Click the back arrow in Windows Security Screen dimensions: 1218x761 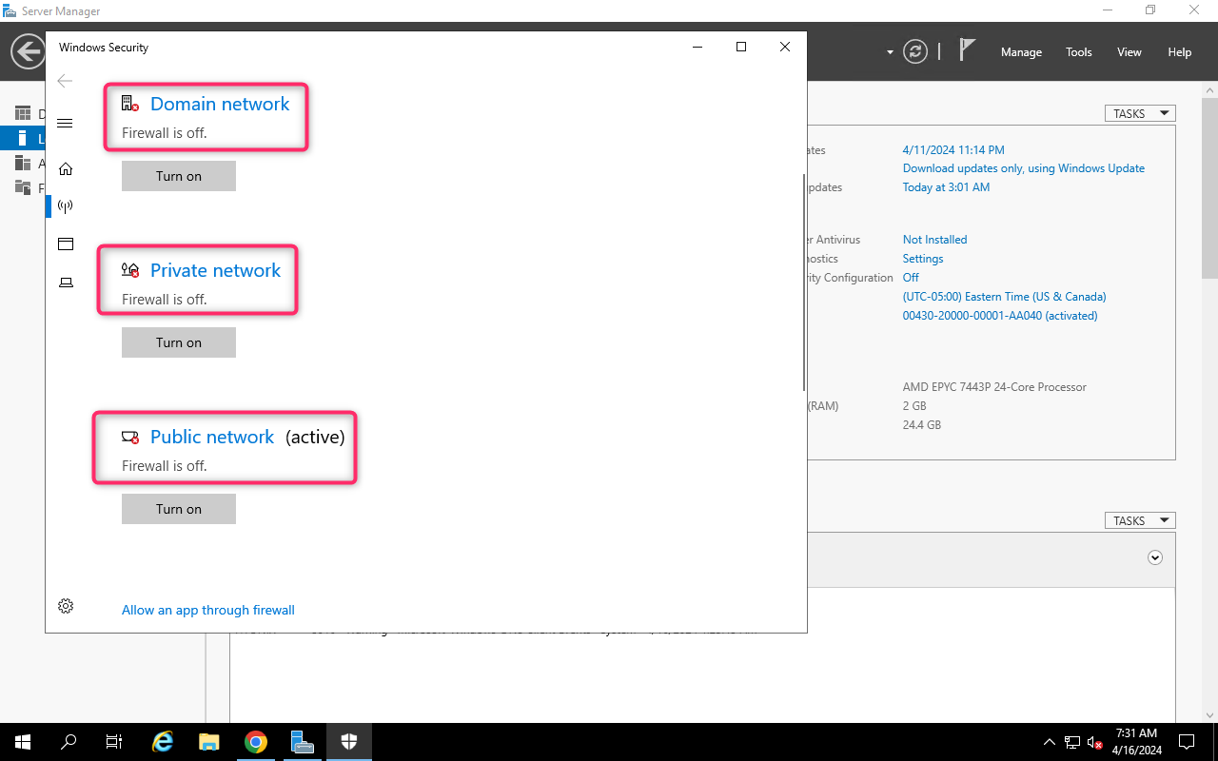(65, 81)
